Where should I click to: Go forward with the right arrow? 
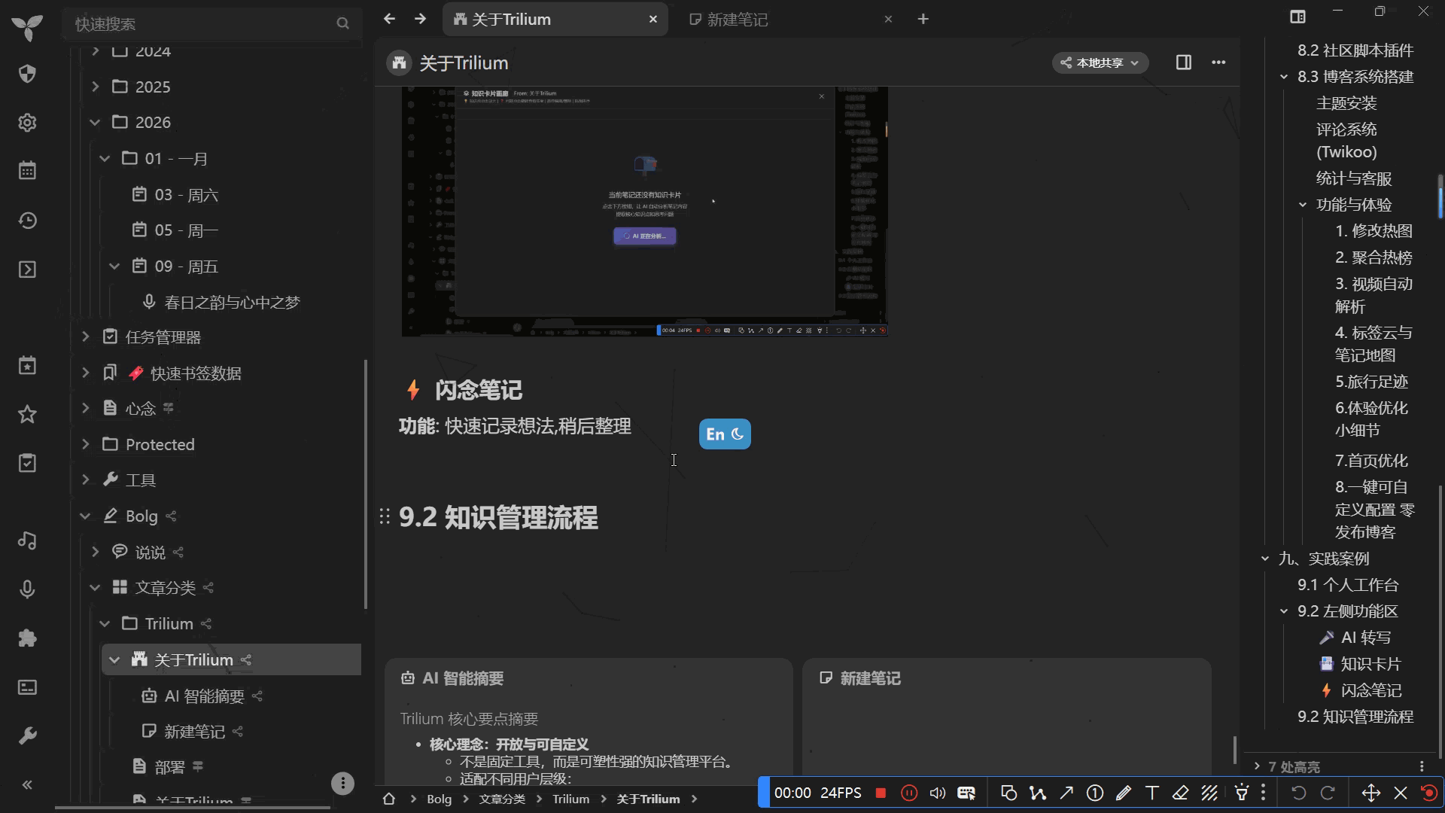click(420, 19)
